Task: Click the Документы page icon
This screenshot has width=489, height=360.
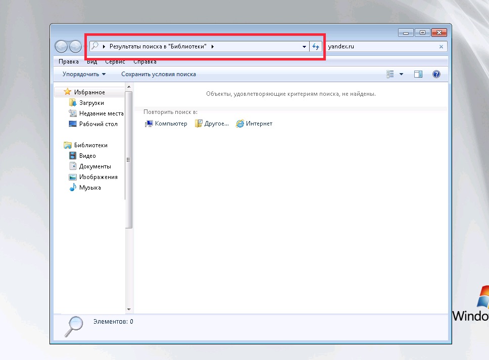Action: (72, 166)
